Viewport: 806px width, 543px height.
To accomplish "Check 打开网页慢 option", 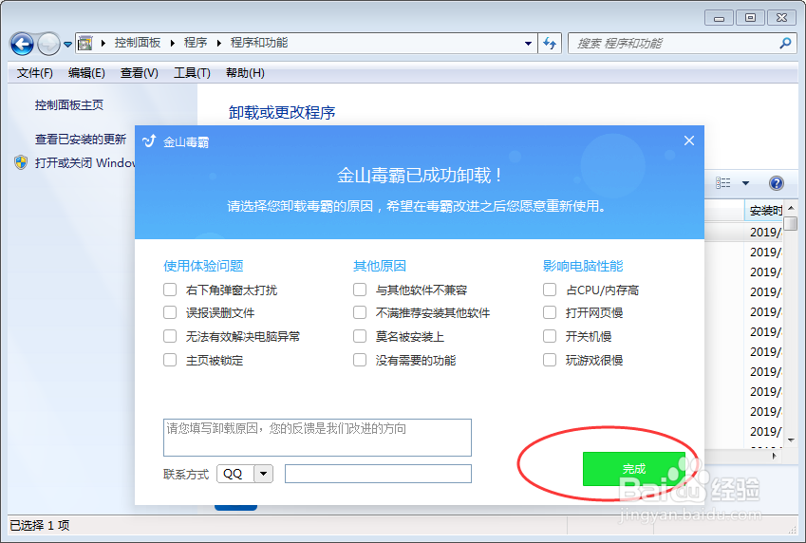I will tap(550, 312).
